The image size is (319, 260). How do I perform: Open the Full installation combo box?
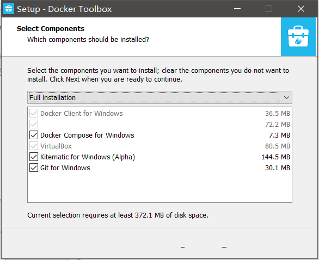[159, 97]
